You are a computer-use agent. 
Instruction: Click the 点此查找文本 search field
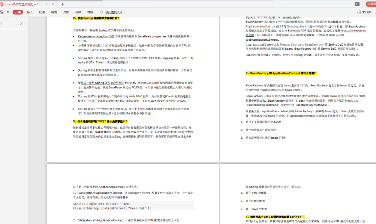(x=114, y=12)
